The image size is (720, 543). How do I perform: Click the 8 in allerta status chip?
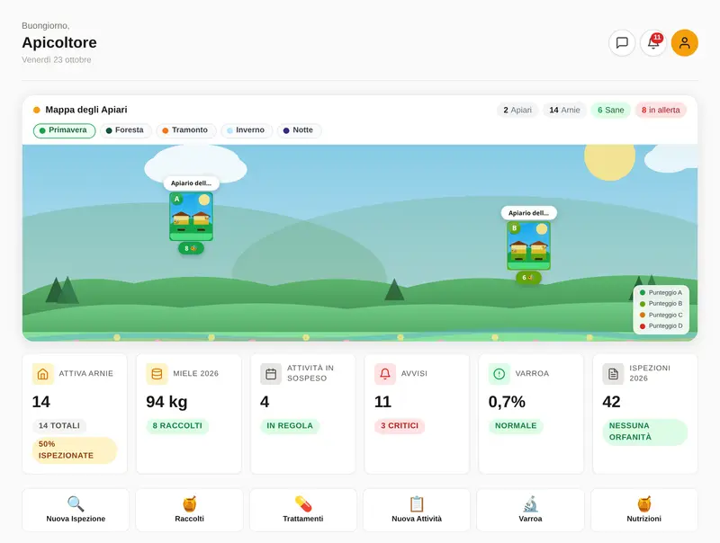(661, 110)
